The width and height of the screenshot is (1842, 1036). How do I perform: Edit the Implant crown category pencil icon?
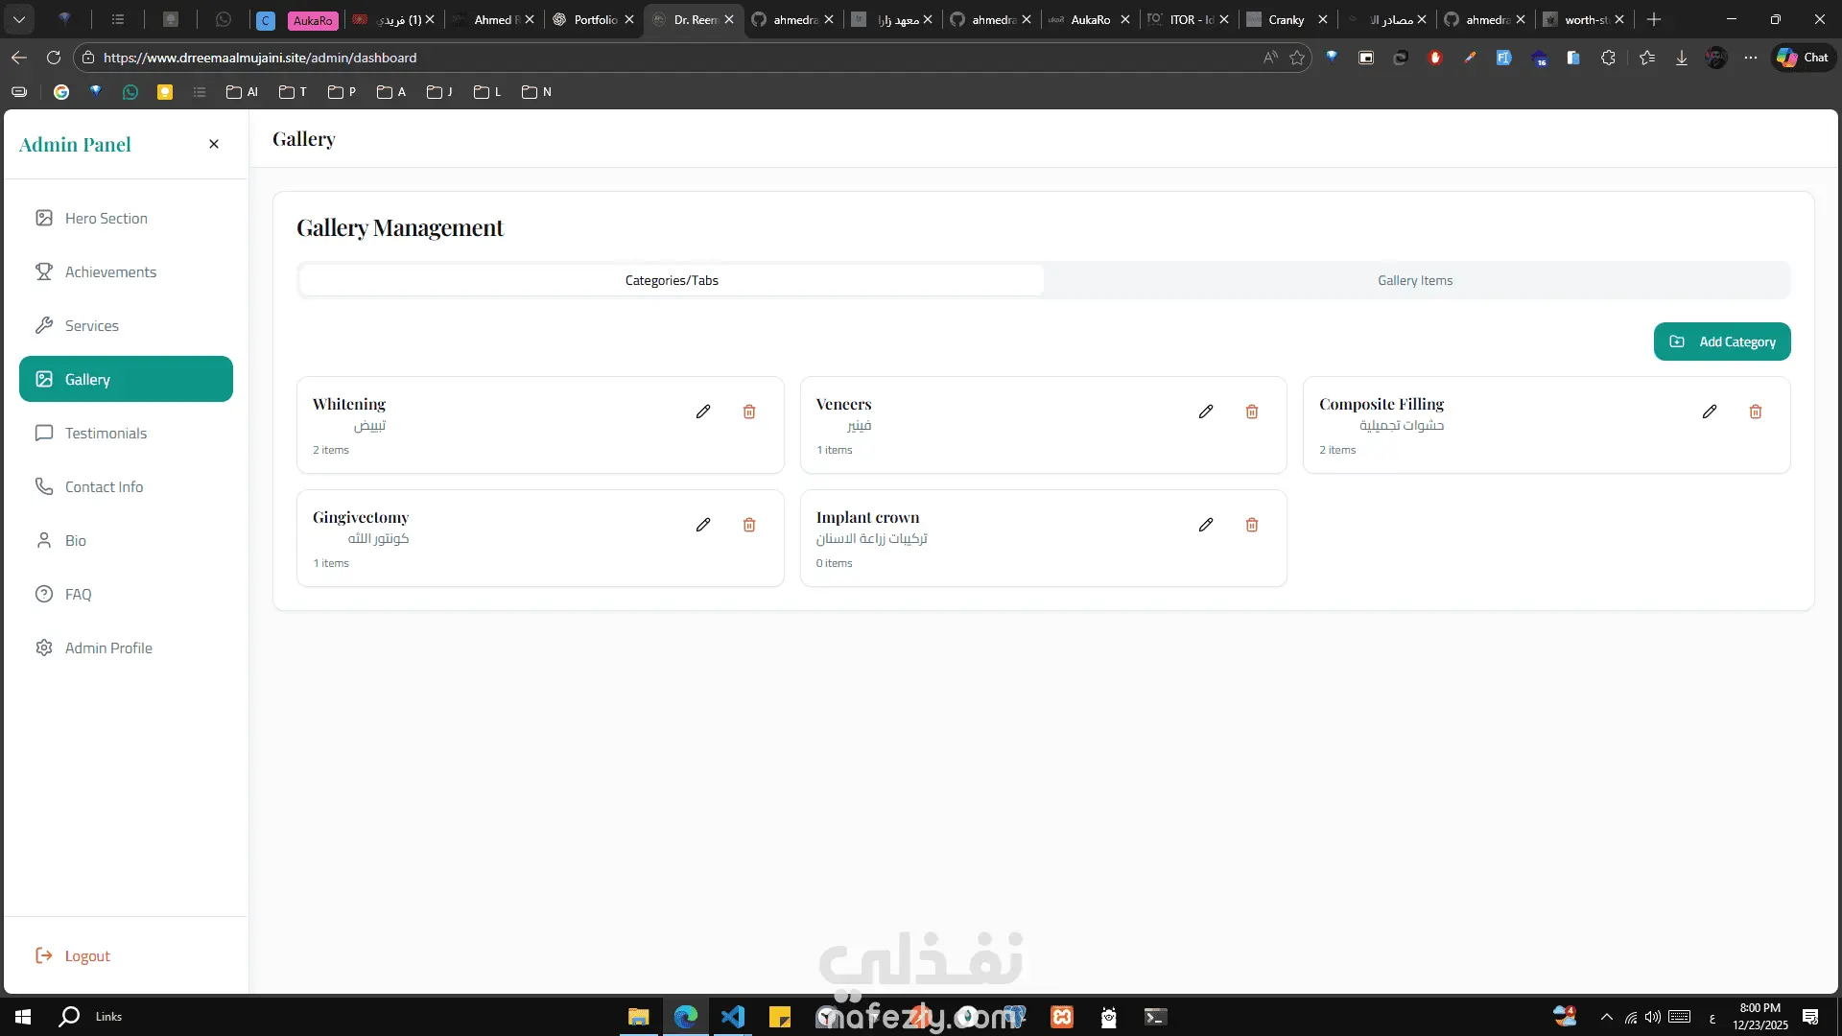(1206, 525)
